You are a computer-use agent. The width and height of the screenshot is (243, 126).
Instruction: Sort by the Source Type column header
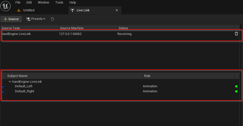coord(30,28)
